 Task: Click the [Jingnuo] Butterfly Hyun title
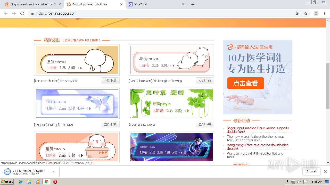pos(53,125)
